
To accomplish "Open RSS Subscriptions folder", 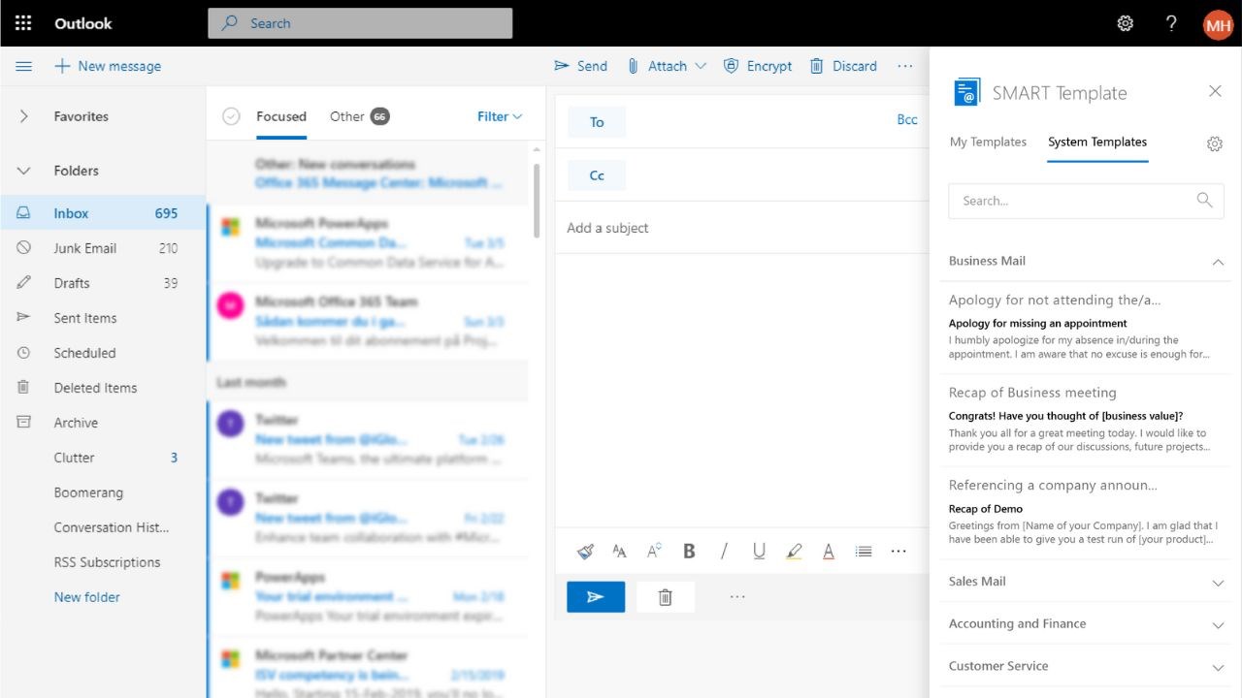I will coord(103,562).
